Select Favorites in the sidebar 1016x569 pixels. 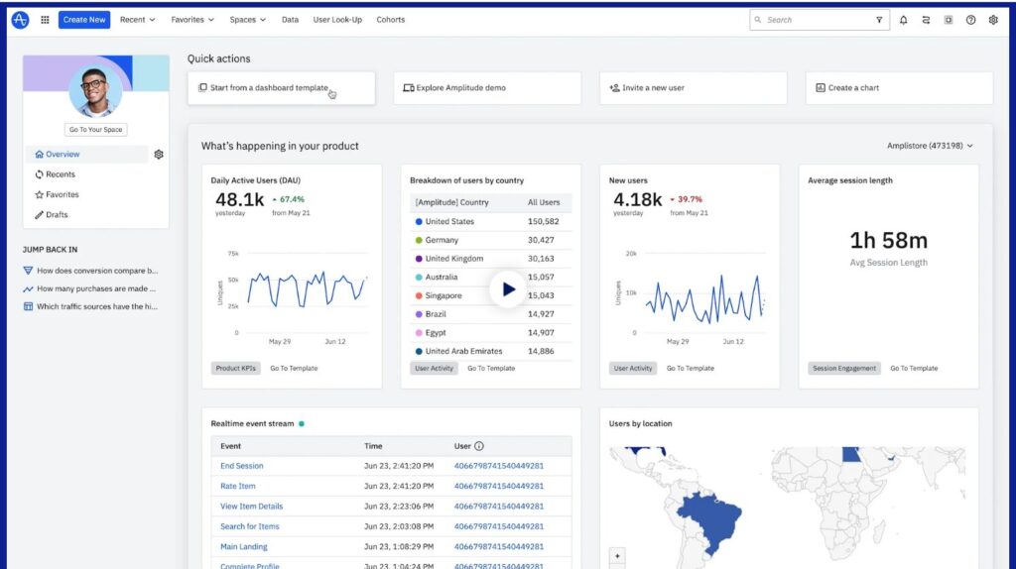point(57,194)
